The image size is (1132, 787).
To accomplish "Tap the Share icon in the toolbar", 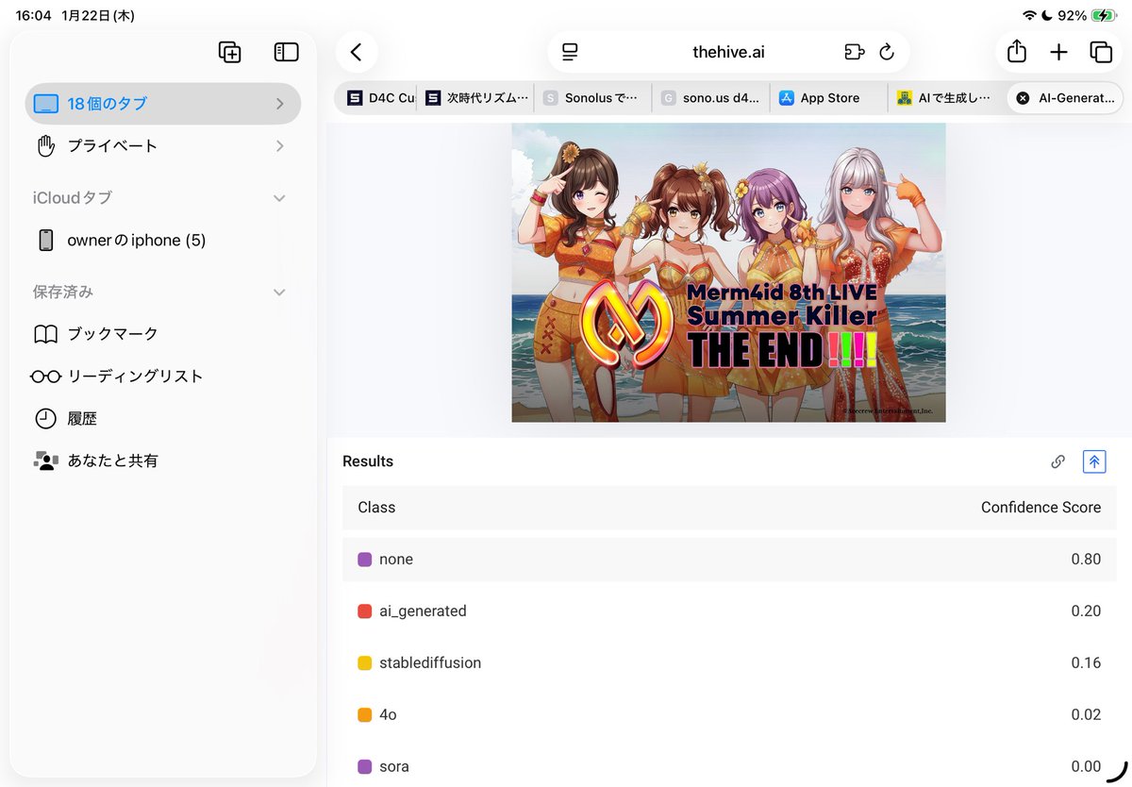I will coord(1016,52).
